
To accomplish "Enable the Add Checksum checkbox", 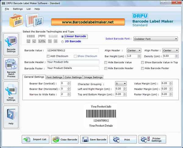I will (x=48, y=56).
